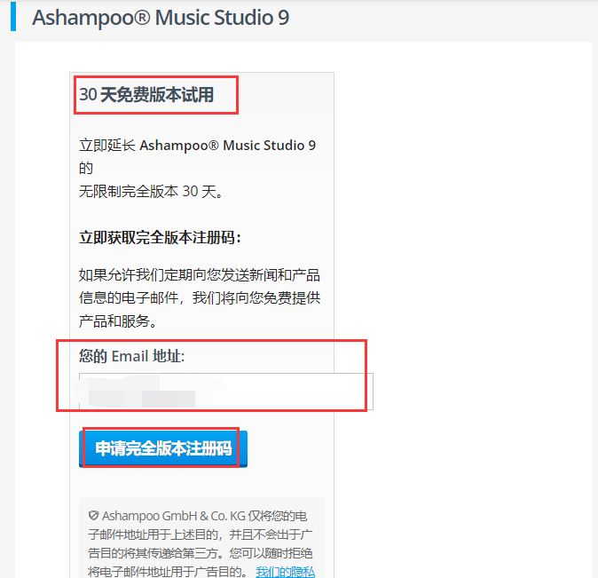598x578 pixels.
Task: Click the 信息的电子邮件 text line
Action: (x=200, y=297)
